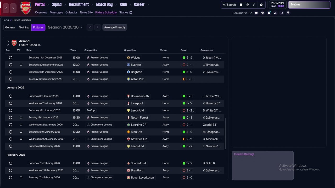Click the date and time display 25/5/2026

point(278,5)
